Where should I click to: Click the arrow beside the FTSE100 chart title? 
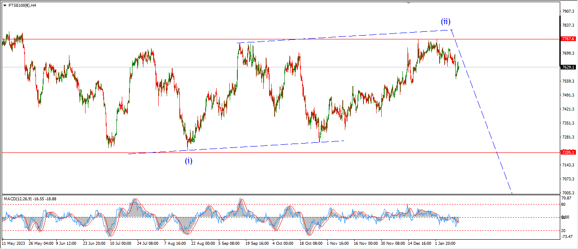(5, 5)
